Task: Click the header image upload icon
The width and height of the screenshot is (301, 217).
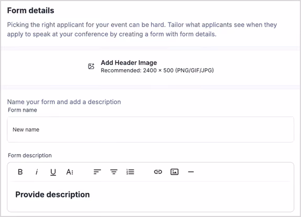Action: [91, 66]
